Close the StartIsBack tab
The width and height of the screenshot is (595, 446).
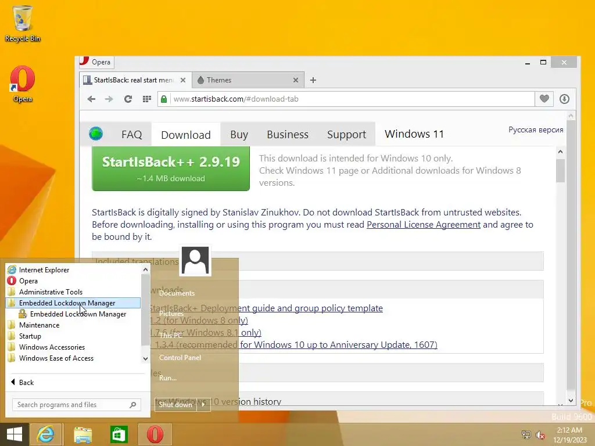pyautogui.click(x=183, y=80)
